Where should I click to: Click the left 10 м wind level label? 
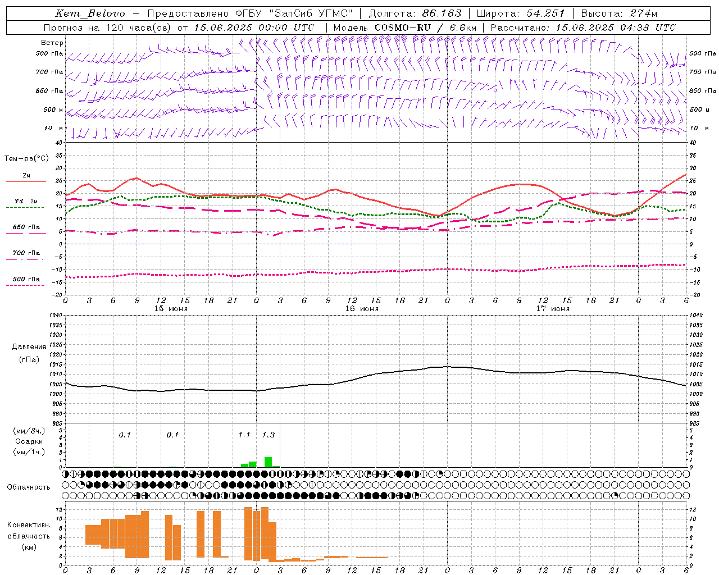pos(54,128)
